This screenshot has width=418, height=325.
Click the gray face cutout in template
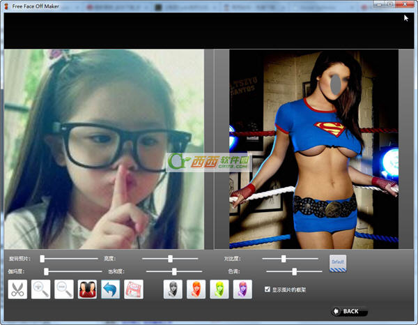pyautogui.click(x=336, y=84)
